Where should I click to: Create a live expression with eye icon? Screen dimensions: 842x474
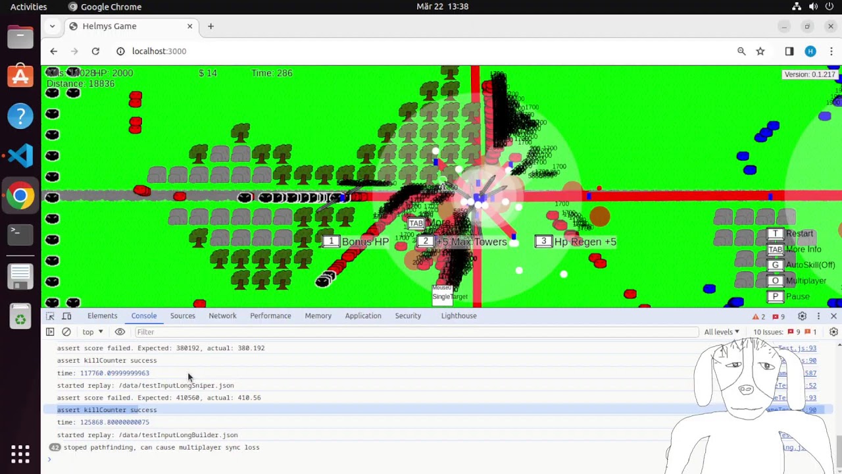click(x=120, y=332)
